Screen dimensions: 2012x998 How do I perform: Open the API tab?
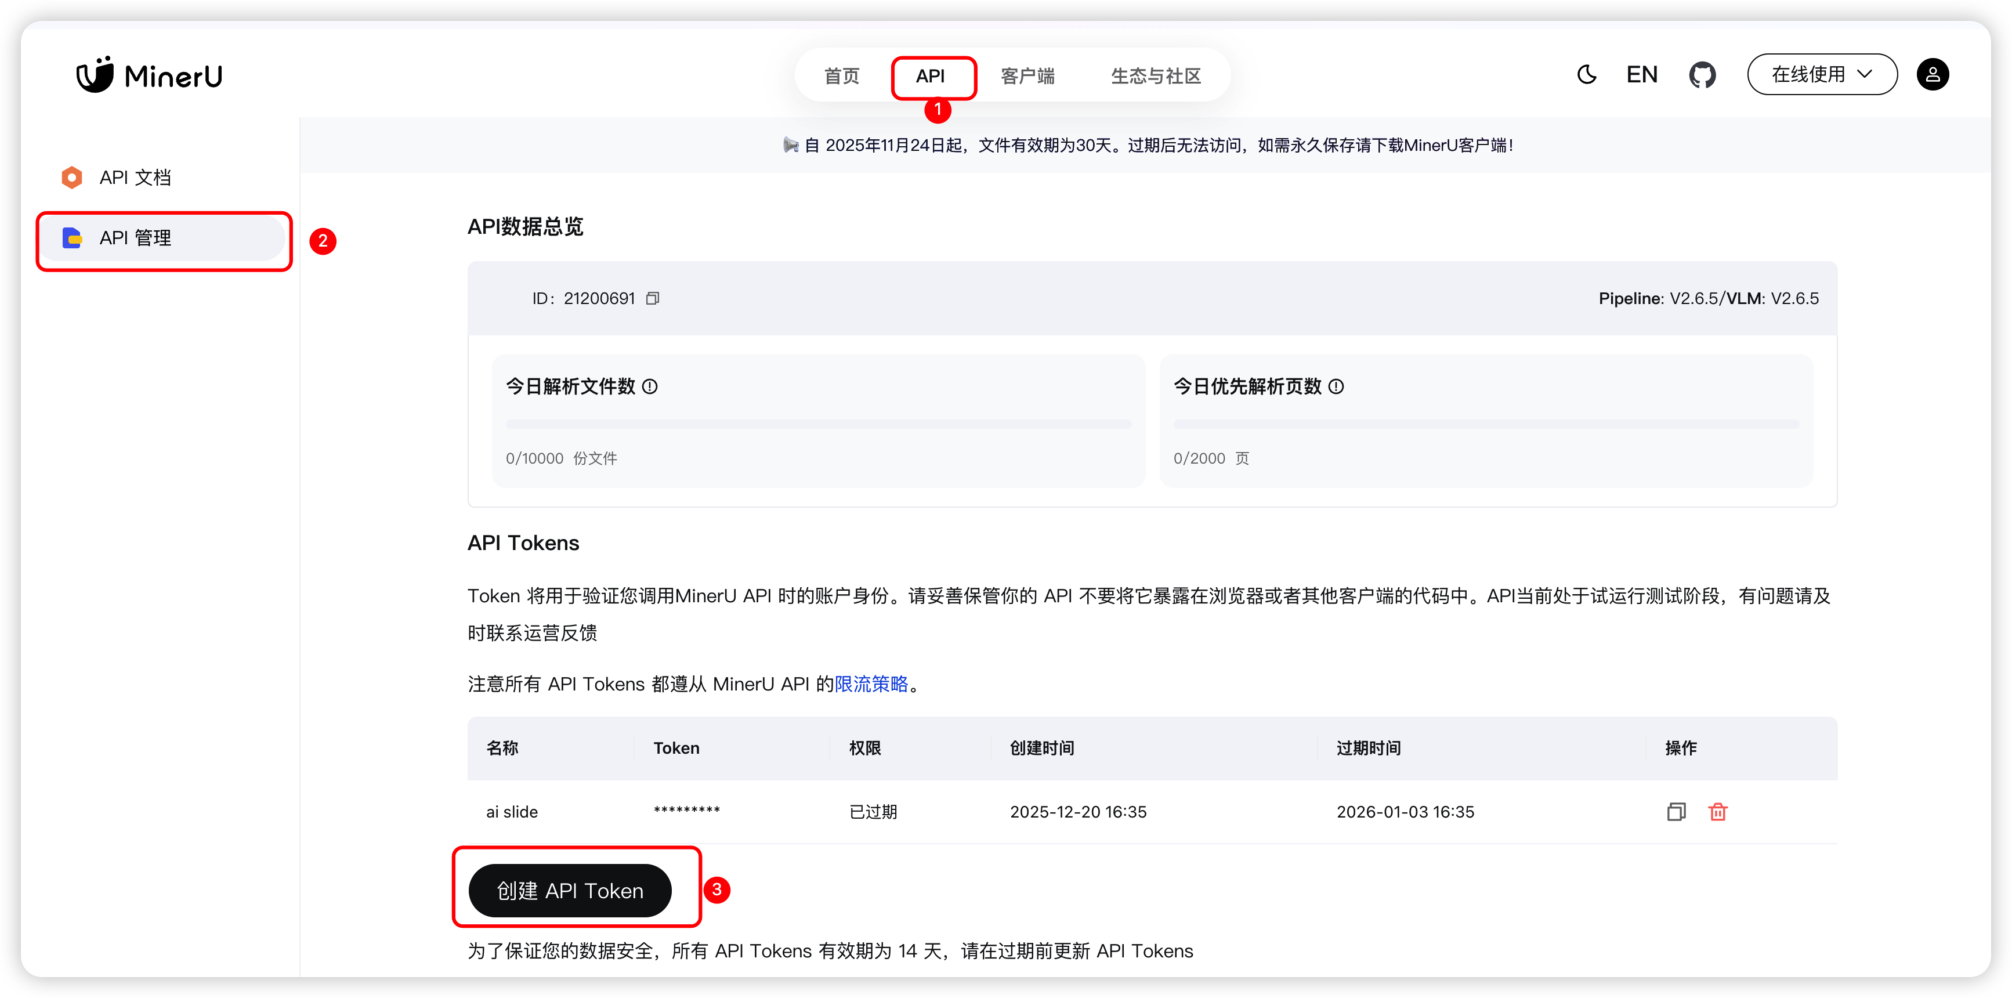tap(930, 77)
